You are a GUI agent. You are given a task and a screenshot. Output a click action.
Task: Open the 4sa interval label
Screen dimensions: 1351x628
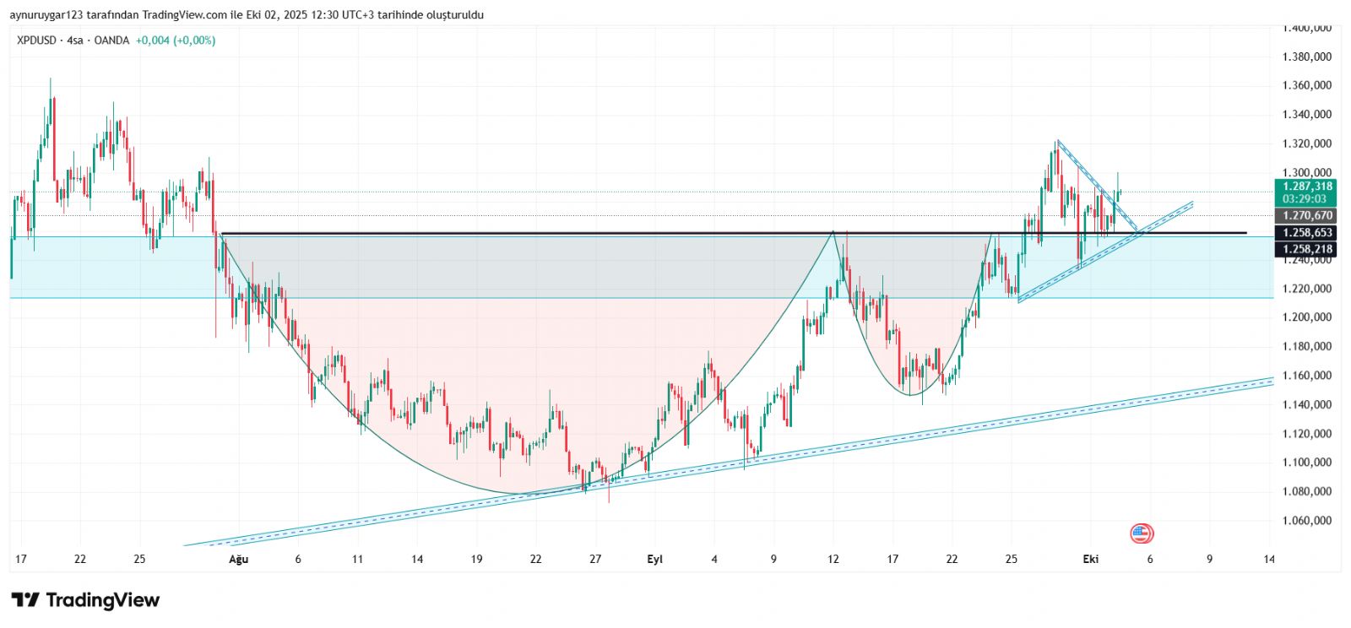75,41
